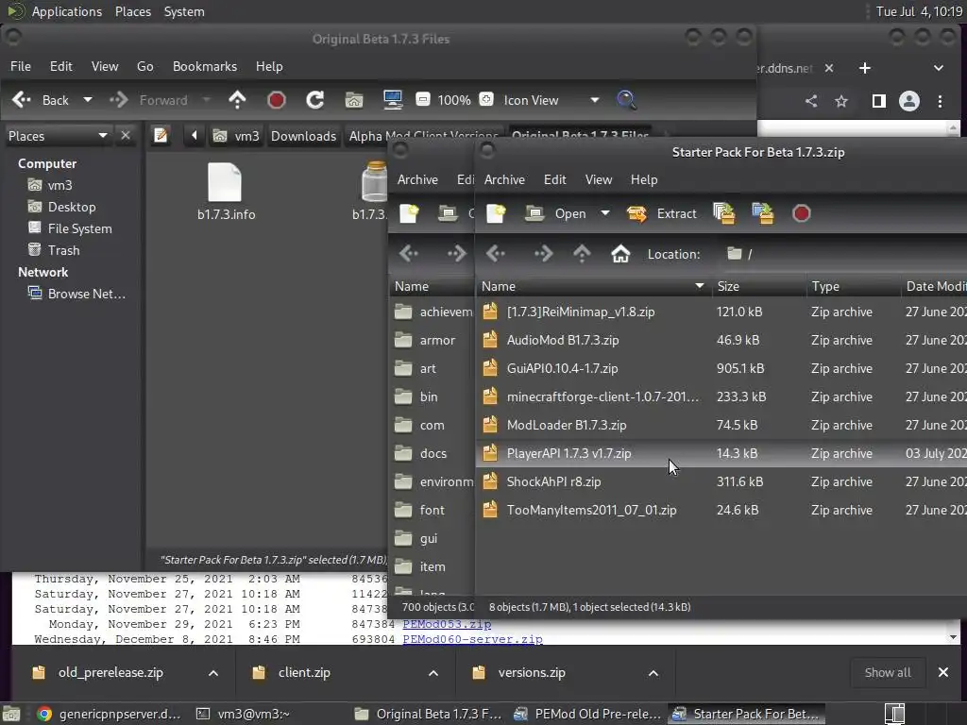Click the vm3 breadcrumb path button
967x725 pixels.
click(236, 136)
